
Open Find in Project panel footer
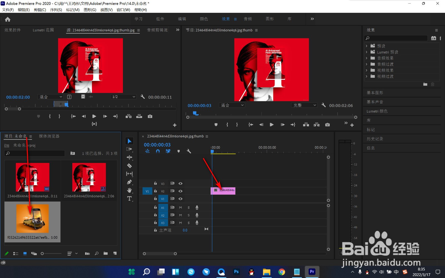pyautogui.click(x=97, y=253)
